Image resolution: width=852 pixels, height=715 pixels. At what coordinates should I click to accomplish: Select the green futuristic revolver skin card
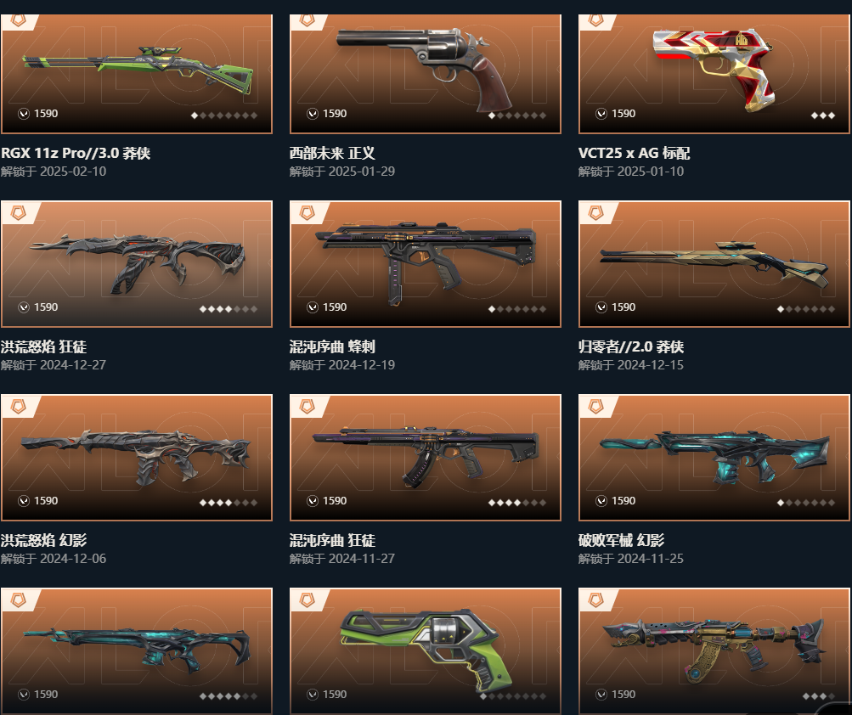pyautogui.click(x=426, y=651)
